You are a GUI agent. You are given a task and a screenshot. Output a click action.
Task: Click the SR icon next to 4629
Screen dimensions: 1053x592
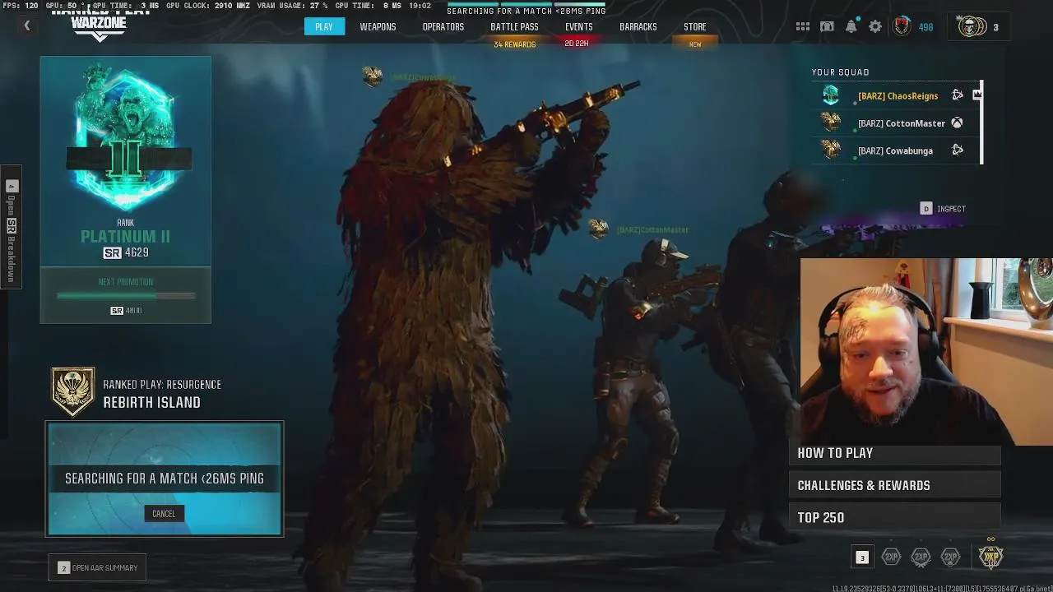112,253
